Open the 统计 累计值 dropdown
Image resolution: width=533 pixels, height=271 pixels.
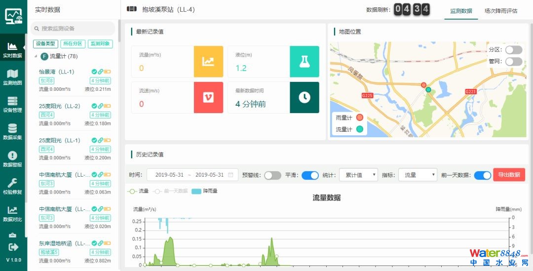pyautogui.click(x=358, y=175)
